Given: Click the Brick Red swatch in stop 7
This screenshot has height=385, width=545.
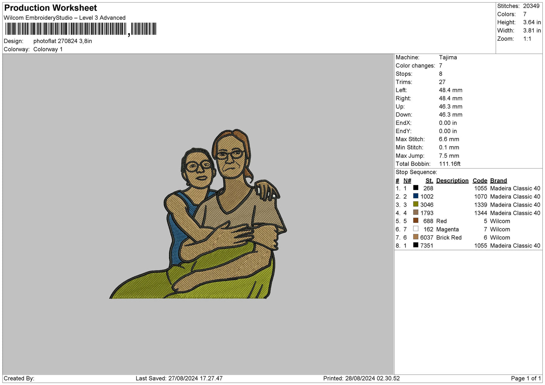Looking at the screenshot, I should [x=416, y=237].
